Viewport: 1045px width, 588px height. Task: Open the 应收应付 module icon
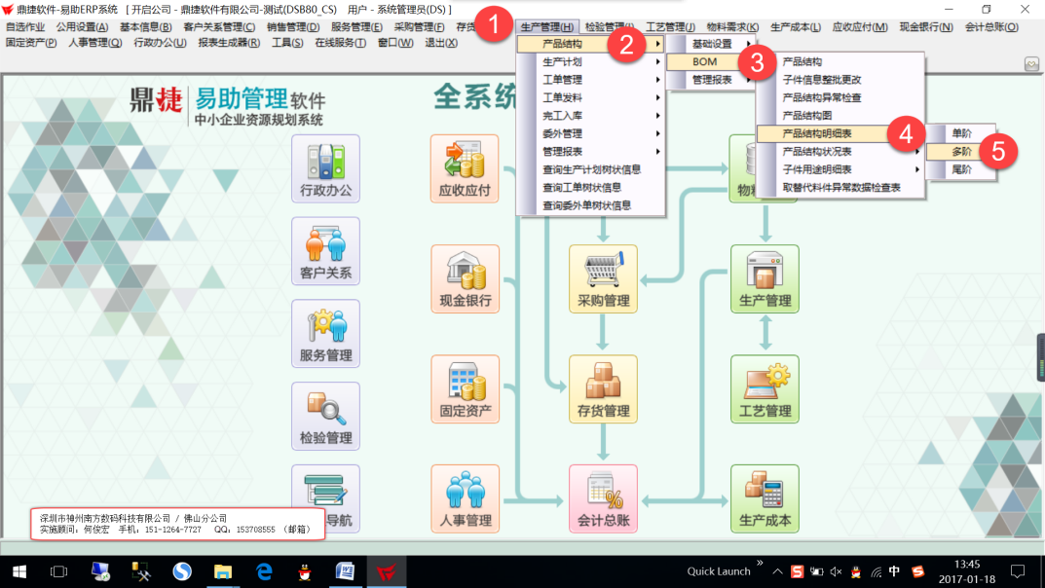[465, 167]
